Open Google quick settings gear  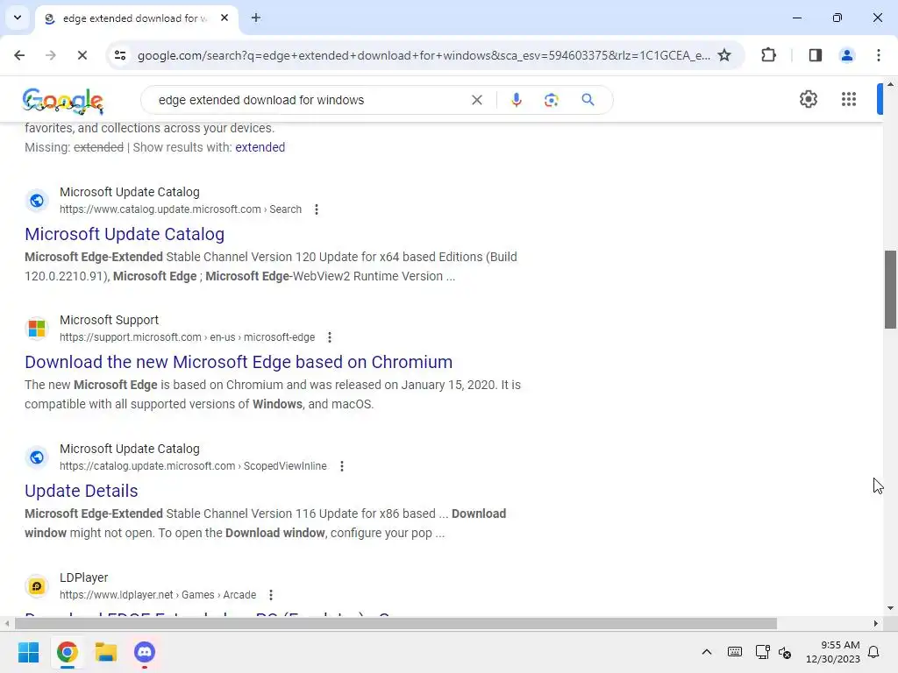(x=808, y=99)
